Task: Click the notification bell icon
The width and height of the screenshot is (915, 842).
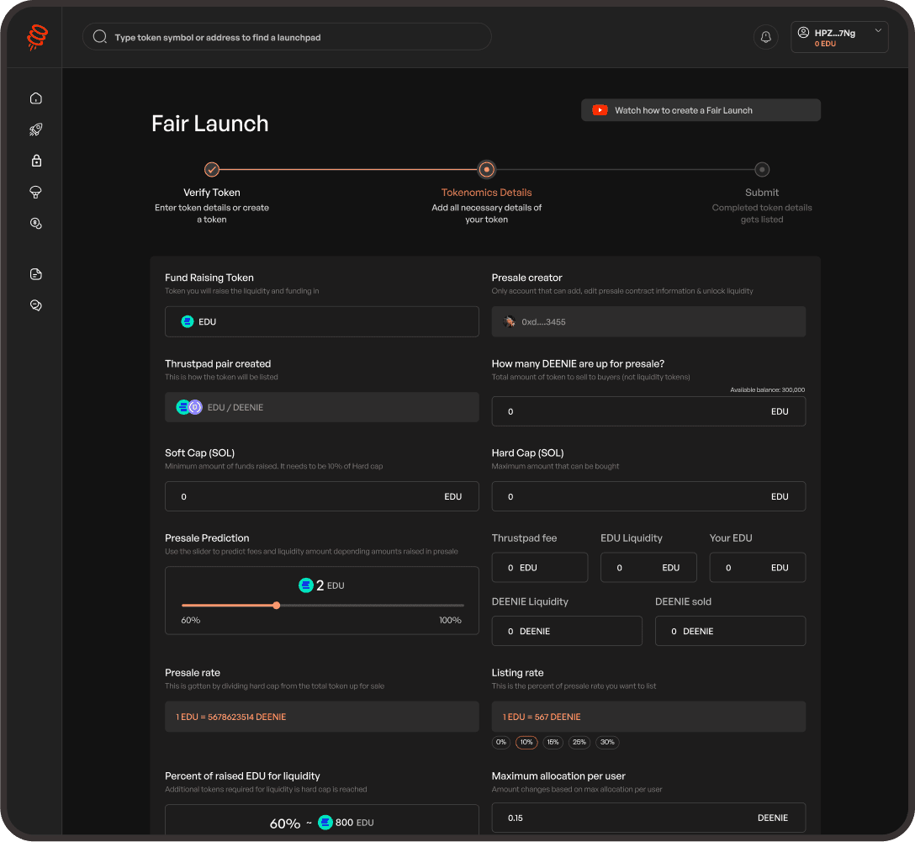Action: [765, 37]
